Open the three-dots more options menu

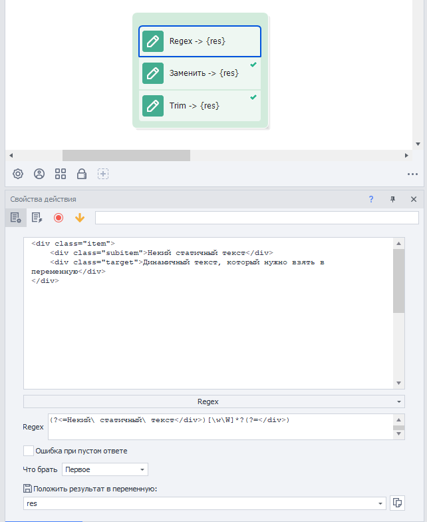point(412,174)
